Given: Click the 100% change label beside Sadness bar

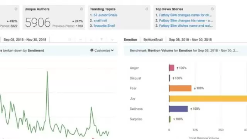Looking at the screenshot, I should coord(195,109).
